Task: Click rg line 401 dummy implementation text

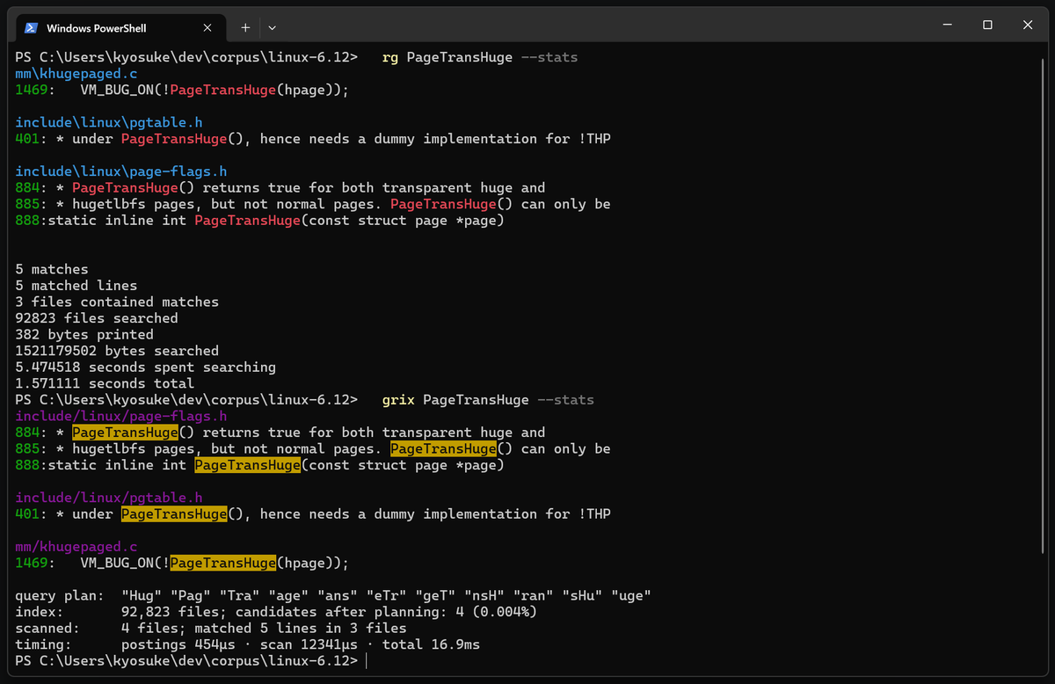Action: point(313,139)
